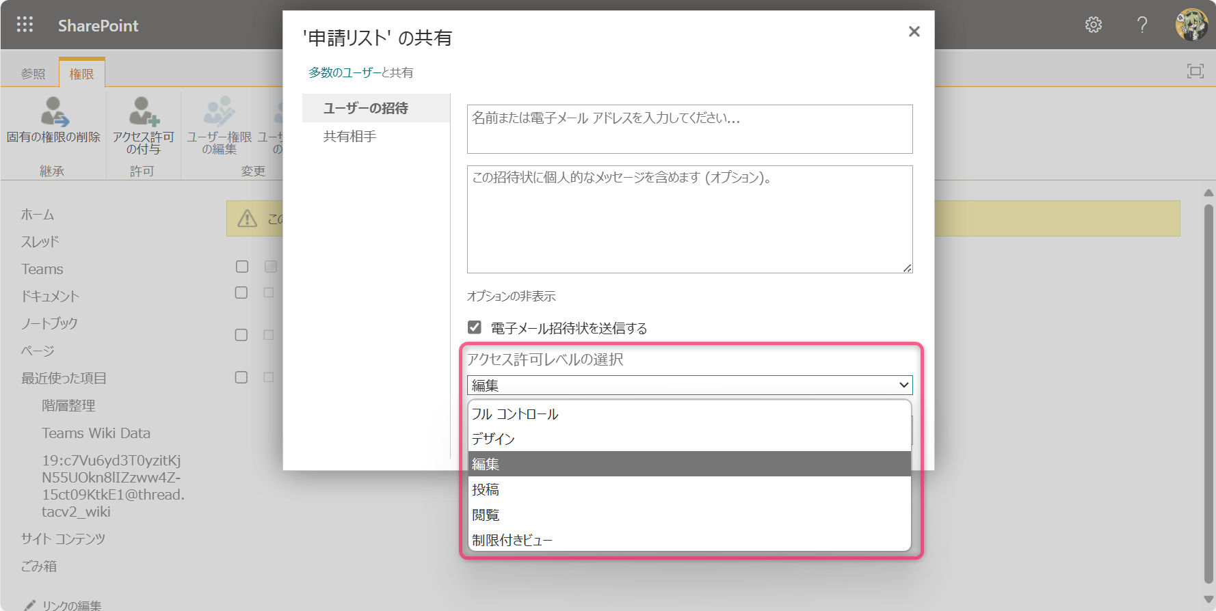This screenshot has width=1216, height=611.
Task: Close the sharing dialog
Action: [914, 31]
